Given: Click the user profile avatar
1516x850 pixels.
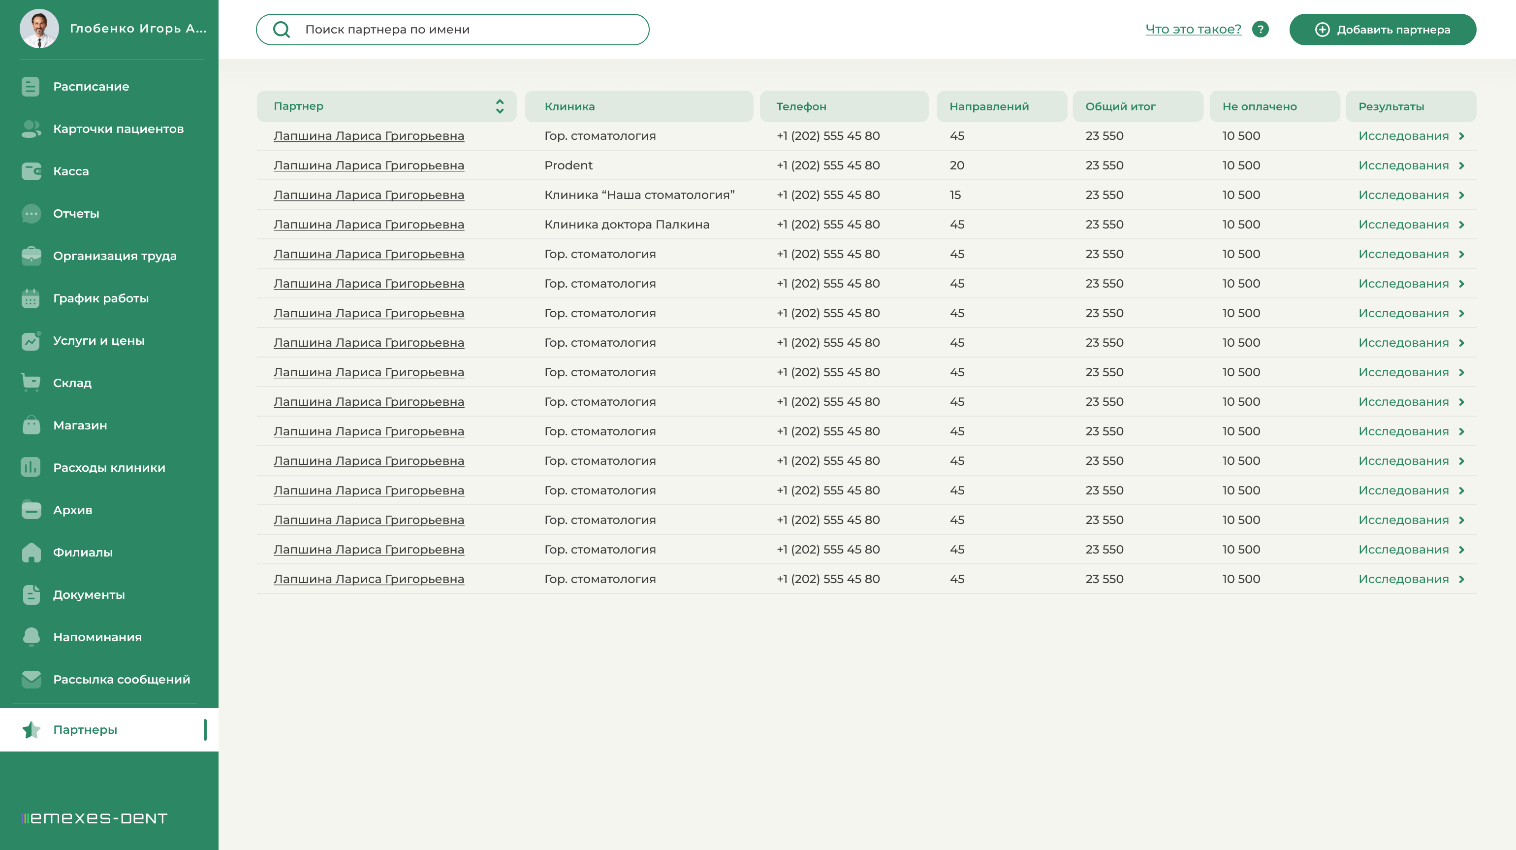Looking at the screenshot, I should (x=39, y=28).
